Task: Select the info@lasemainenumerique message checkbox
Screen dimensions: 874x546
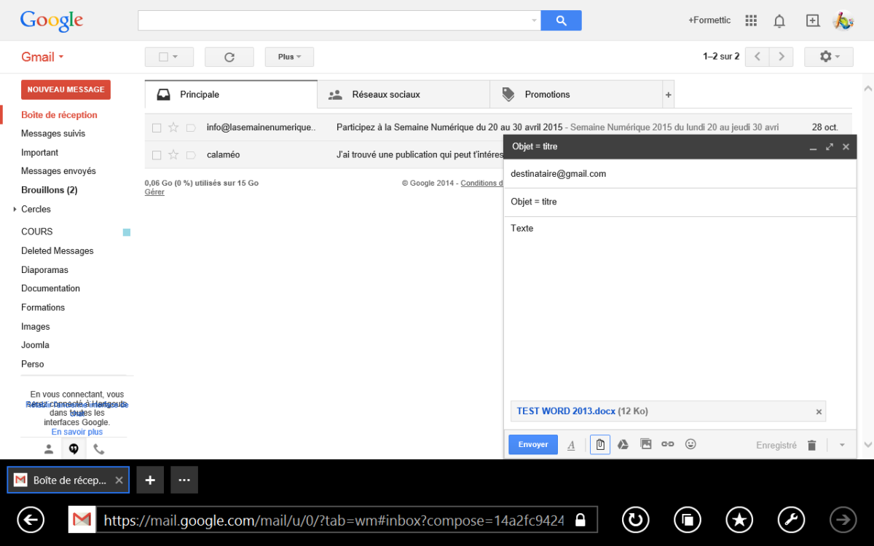Action: [x=157, y=127]
